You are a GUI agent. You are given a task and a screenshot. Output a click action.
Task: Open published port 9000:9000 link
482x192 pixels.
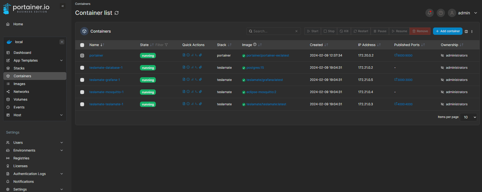pyautogui.click(x=403, y=55)
